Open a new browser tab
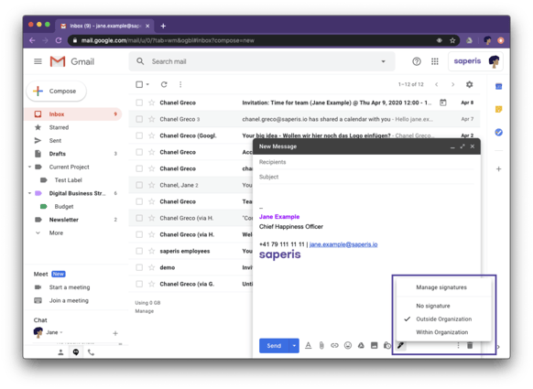Screen dimensions: 533x389 [163, 26]
